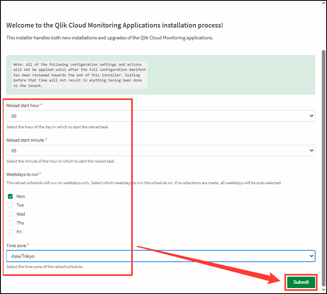Open the Reload start hour dropdown
Viewport: 327px width, 294px height.
pyautogui.click(x=160, y=116)
